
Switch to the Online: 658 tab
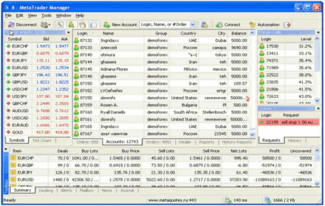click(87, 142)
